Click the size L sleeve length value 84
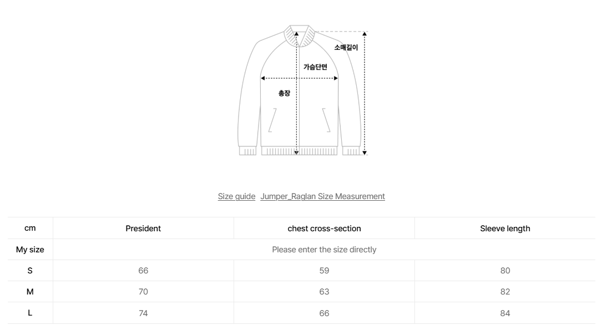597x330 pixels. pyautogui.click(x=505, y=313)
